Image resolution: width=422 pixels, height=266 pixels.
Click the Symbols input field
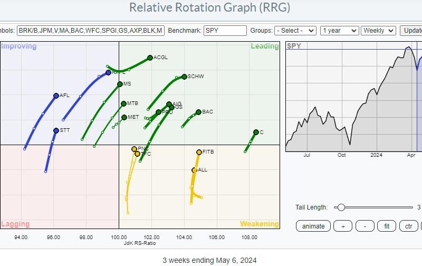coord(90,31)
